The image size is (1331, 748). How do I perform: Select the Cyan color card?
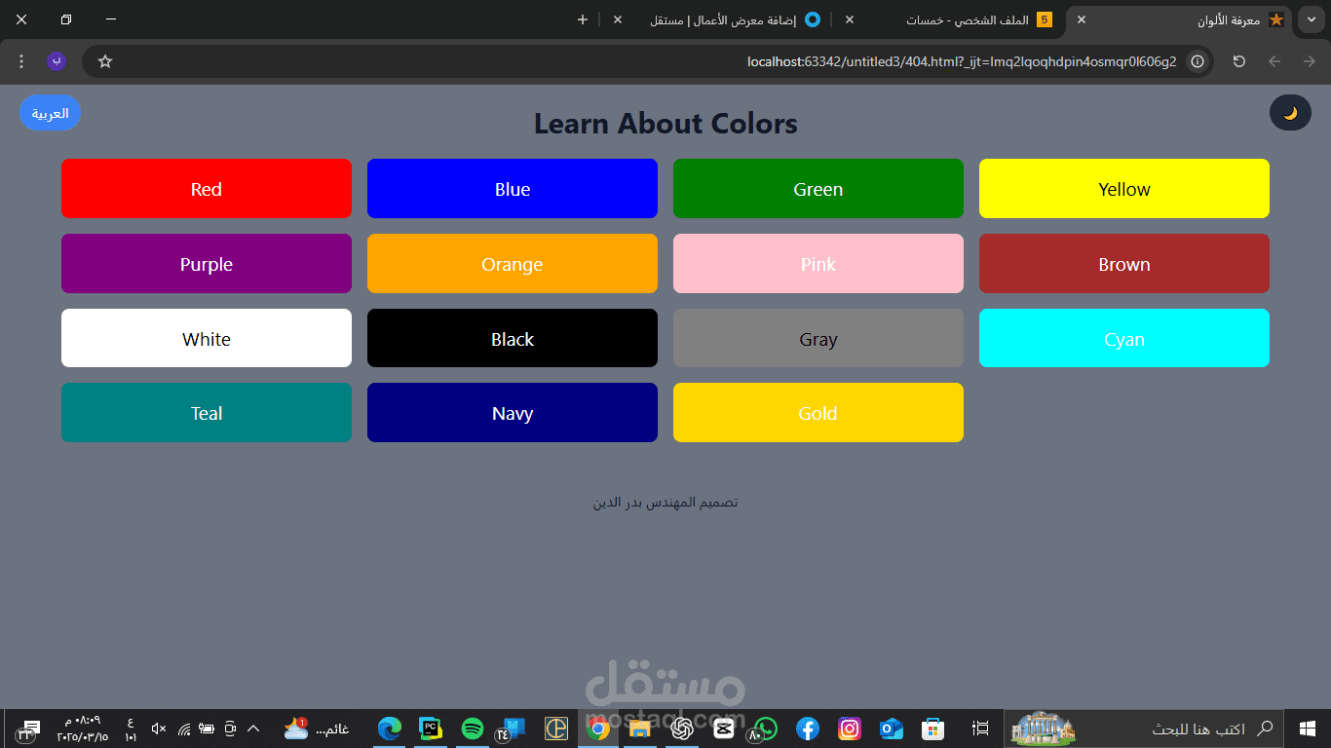pyautogui.click(x=1124, y=339)
